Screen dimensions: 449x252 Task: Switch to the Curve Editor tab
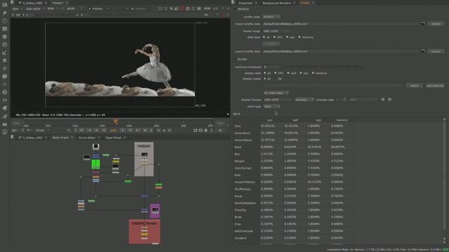coord(87,138)
